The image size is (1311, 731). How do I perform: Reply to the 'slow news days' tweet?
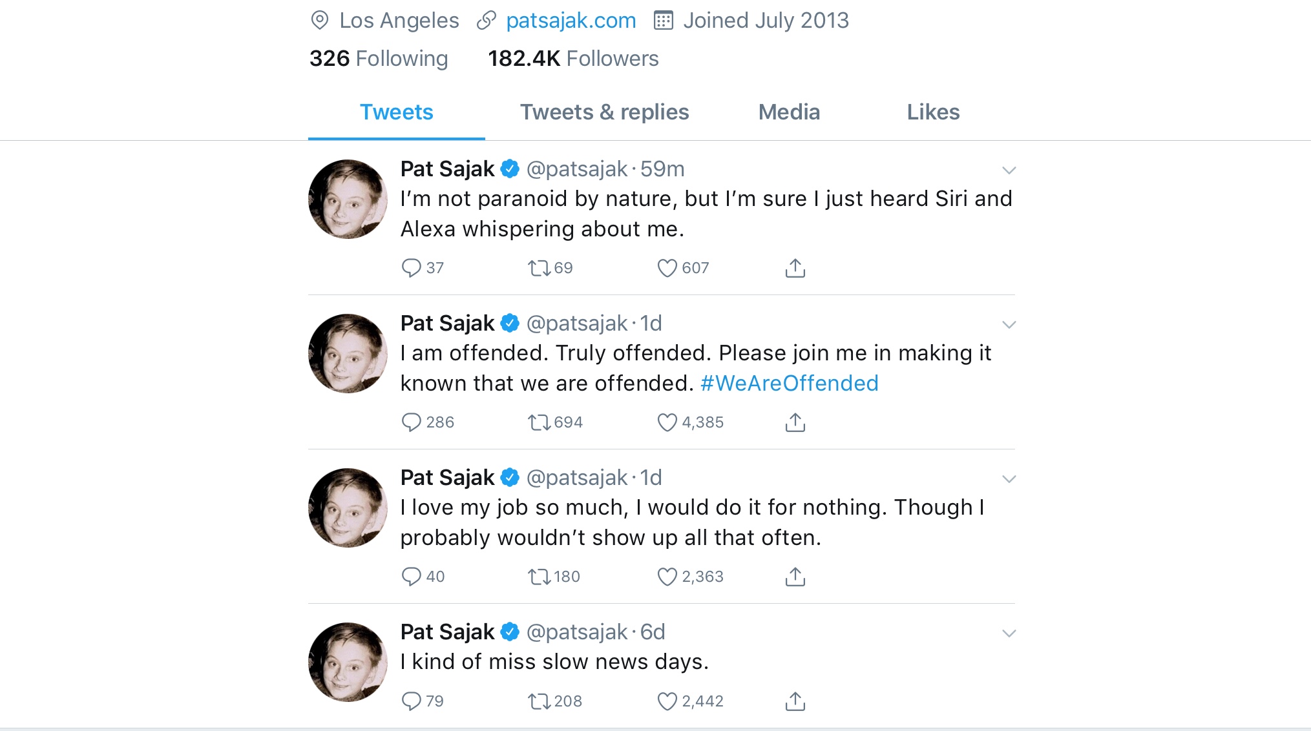coord(411,701)
